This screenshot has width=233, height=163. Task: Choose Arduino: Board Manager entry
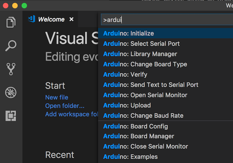coord(166,136)
